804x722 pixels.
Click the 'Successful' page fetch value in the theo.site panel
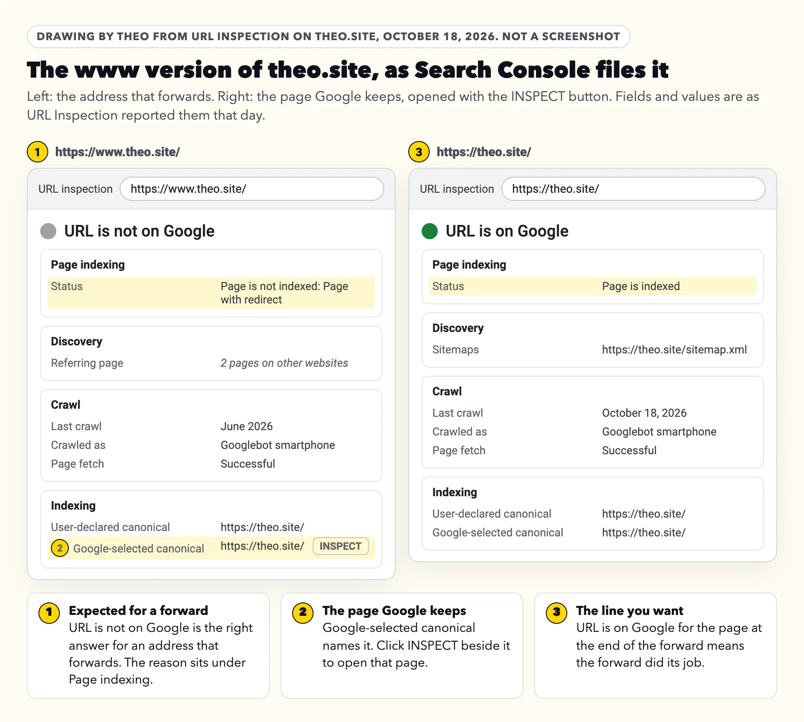(629, 450)
